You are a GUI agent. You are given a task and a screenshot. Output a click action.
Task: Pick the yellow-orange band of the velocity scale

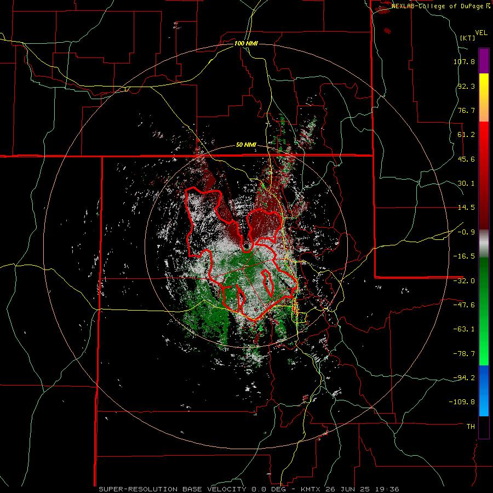point(484,98)
